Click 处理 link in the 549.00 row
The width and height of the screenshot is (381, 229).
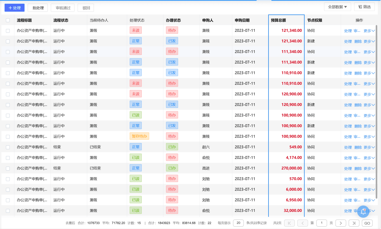(348, 147)
